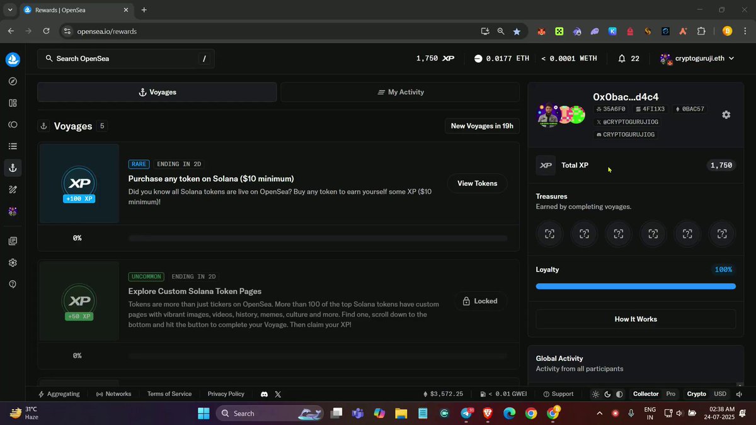This screenshot has width=756, height=425.
Task: Open Telegram from the Windows taskbar
Action: pos(467,414)
